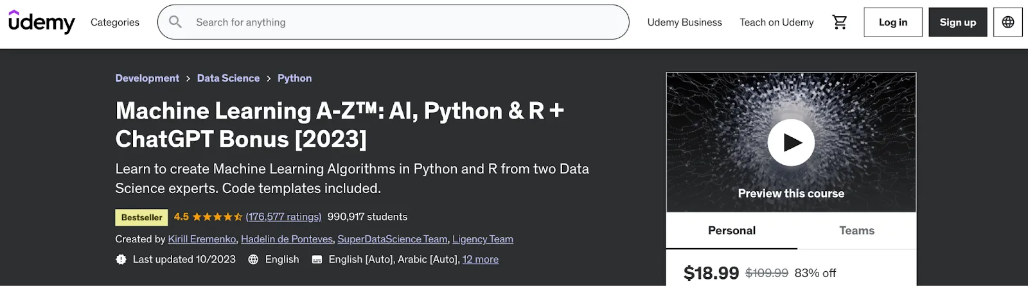
Task: Click the Log in button
Action: coord(892,22)
